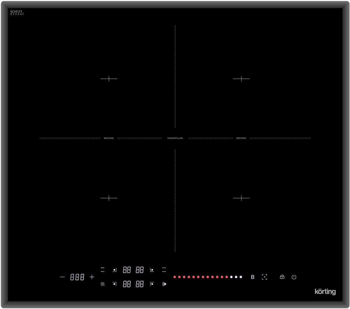This screenshot has height=309, width=350.
Task: Tap the timer minus key
Action: pyautogui.click(x=62, y=277)
